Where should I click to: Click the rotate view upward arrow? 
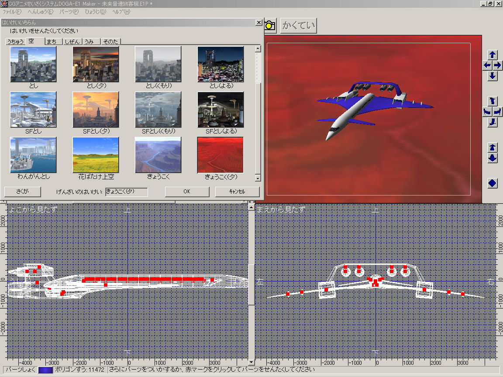493,100
